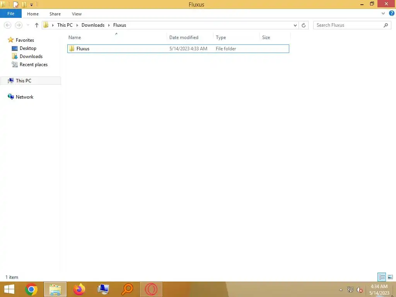Click the Fluxus folder icon in list
This screenshot has width=396, height=297.
click(72, 48)
